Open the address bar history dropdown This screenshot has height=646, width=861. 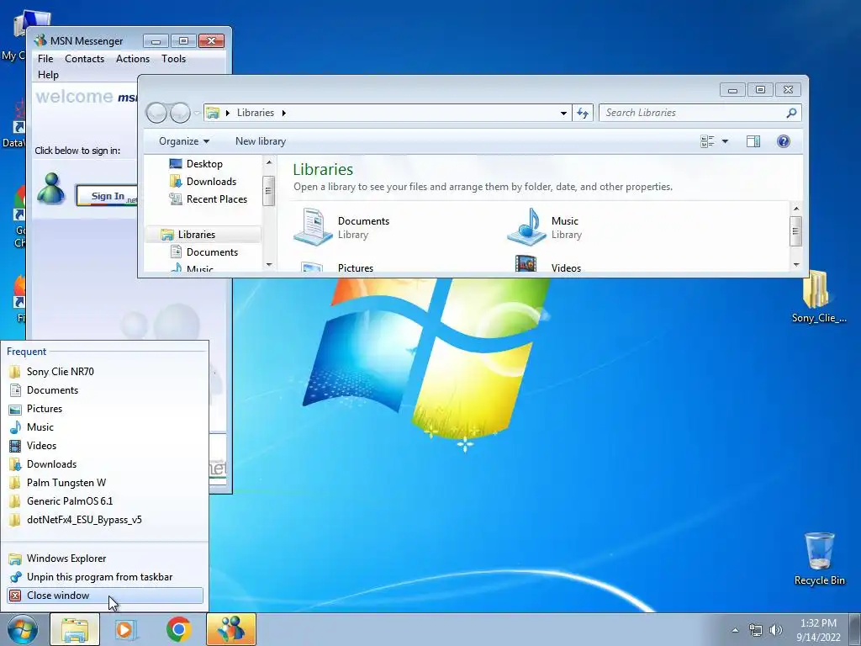(563, 114)
